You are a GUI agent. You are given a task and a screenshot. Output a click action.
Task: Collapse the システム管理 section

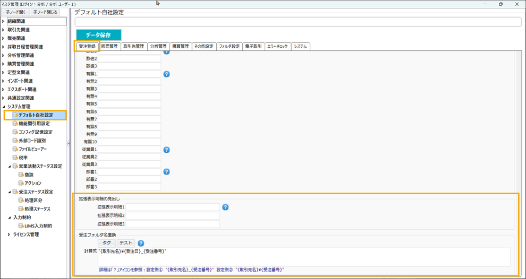tap(3, 107)
